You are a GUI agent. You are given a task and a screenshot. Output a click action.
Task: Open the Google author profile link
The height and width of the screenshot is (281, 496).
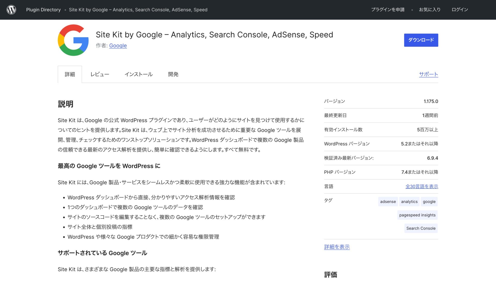[x=118, y=45]
